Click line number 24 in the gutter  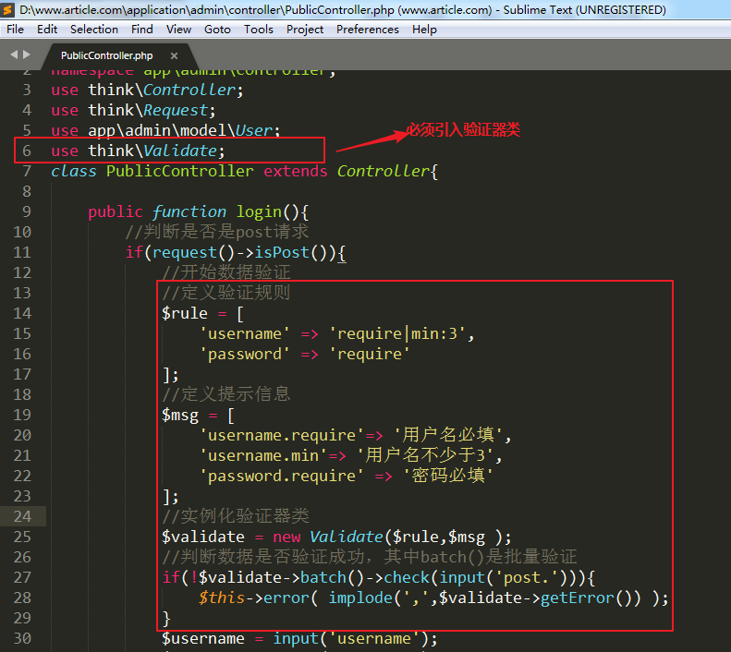pos(22,516)
